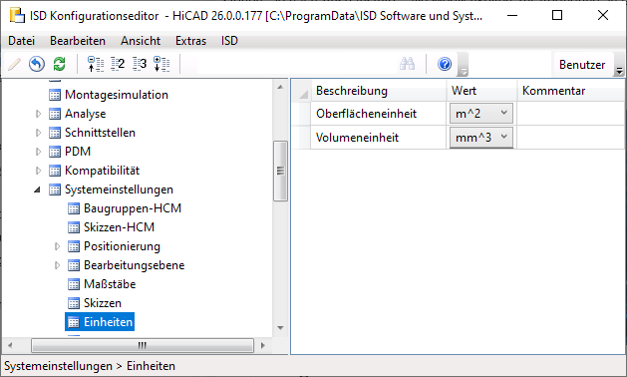Expand the Bearbeitungsebene tree node
627x377 pixels.
[57, 265]
